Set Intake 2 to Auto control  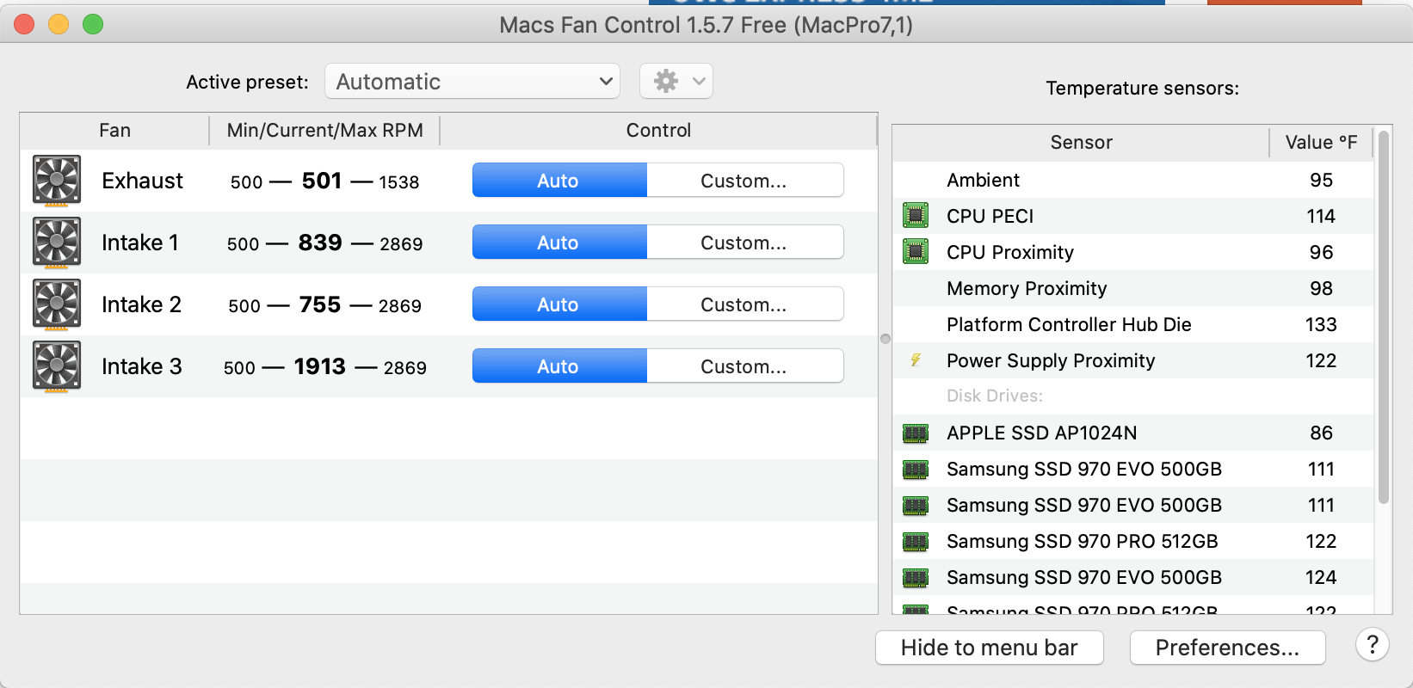(558, 304)
